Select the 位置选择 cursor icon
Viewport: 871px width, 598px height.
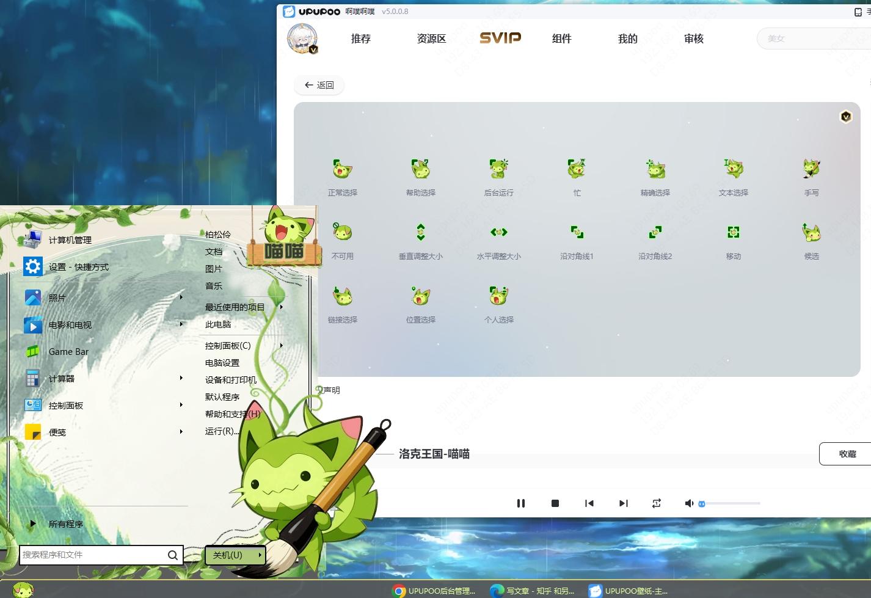tap(420, 296)
